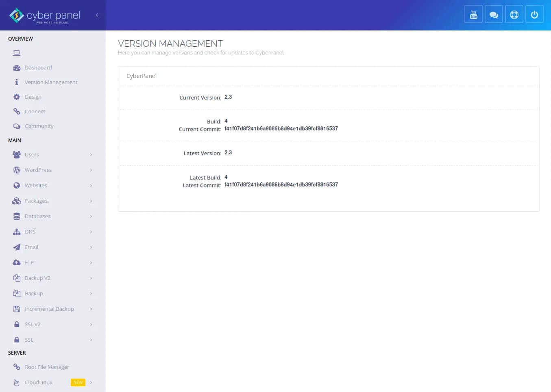The width and height of the screenshot is (551, 392).
Task: Click the Build number 4 value
Action: click(226, 121)
